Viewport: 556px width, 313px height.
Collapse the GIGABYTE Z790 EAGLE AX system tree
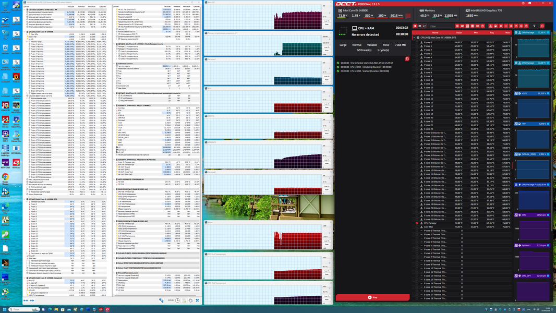(25, 9)
